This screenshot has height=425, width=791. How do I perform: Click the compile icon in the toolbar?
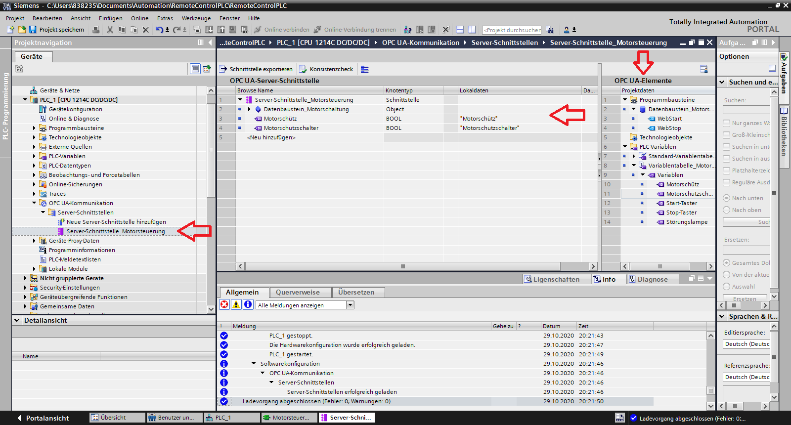(x=197, y=30)
